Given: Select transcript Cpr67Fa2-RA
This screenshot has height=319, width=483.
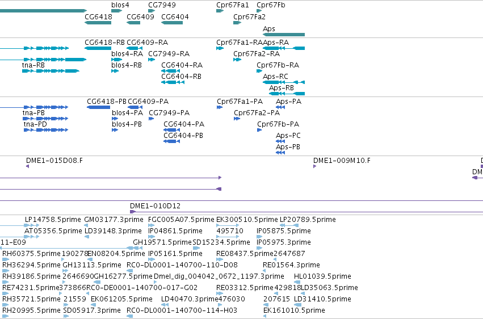Looking at the screenshot, I should tap(237, 60).
